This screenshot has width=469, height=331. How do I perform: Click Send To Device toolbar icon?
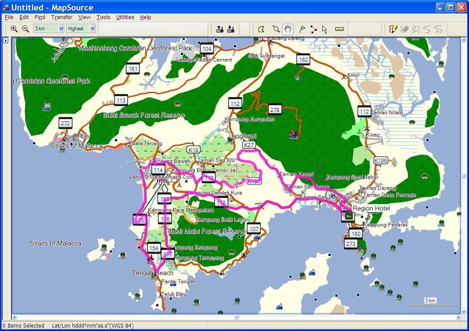click(220, 29)
